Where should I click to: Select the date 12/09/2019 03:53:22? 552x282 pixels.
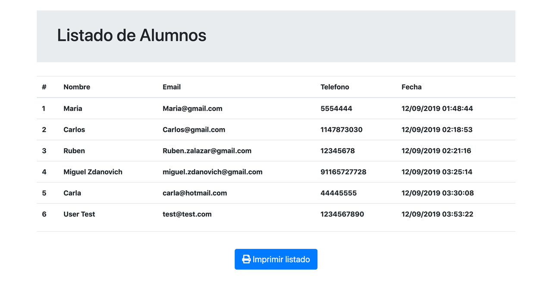click(437, 214)
